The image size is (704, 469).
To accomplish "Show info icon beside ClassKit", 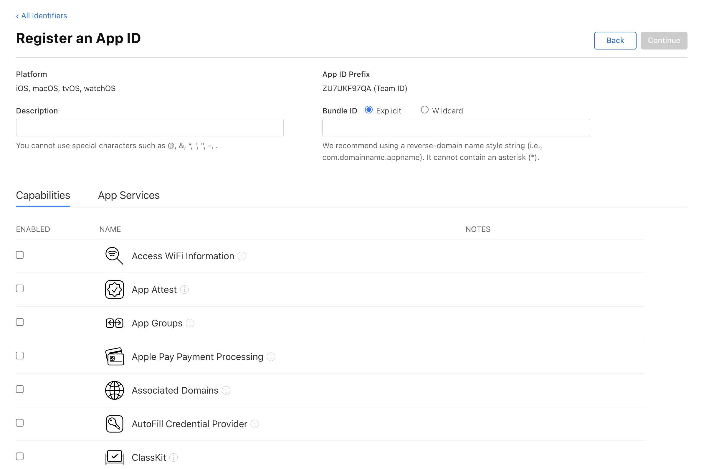I will pos(173,457).
